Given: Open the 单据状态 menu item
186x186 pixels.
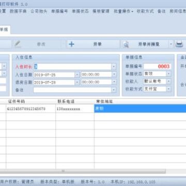Looking at the screenshot, I should pos(80,11).
